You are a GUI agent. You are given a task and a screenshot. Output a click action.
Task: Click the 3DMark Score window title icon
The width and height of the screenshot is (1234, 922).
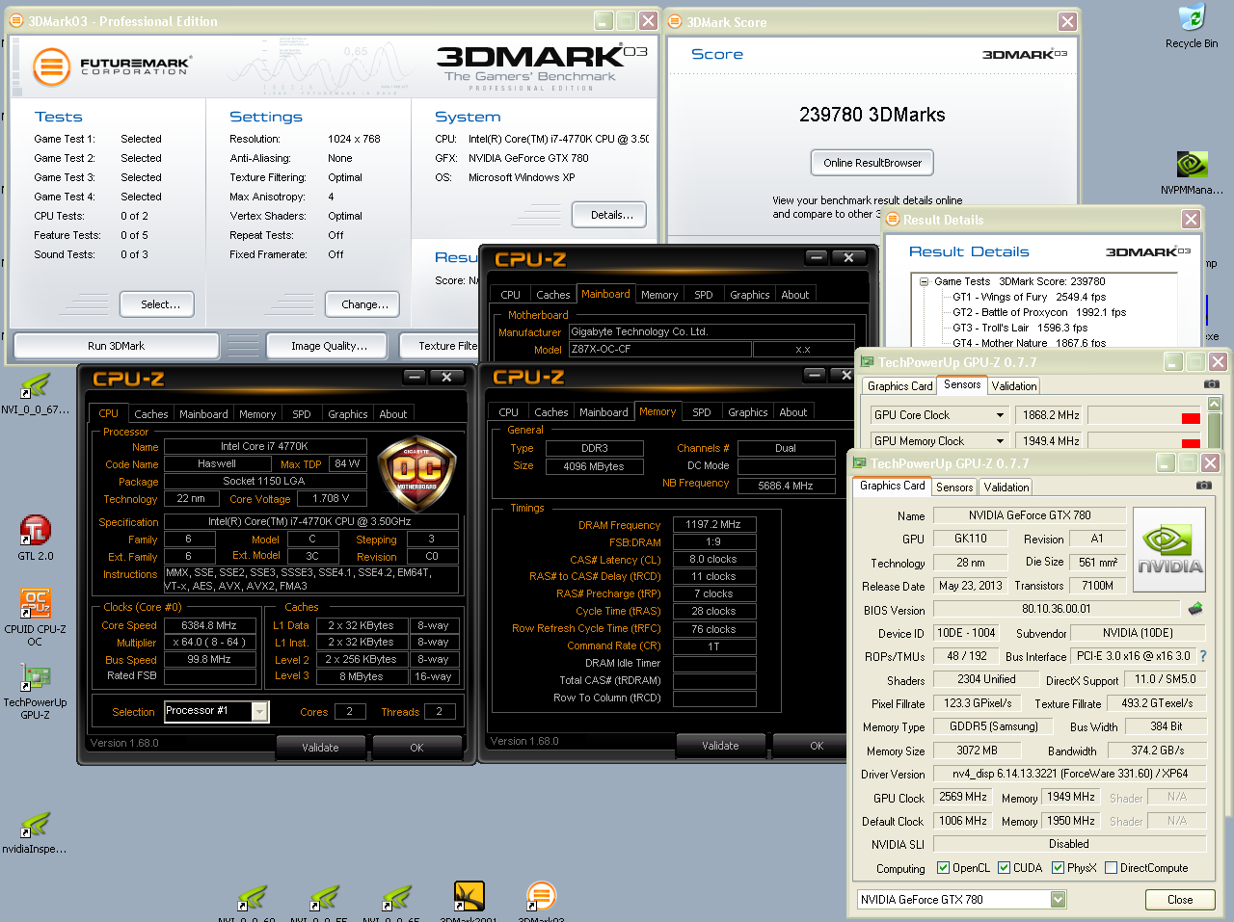click(x=675, y=22)
